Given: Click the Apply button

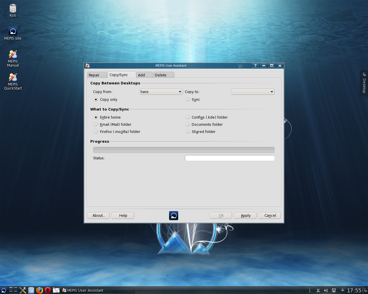Looking at the screenshot, I should point(245,215).
